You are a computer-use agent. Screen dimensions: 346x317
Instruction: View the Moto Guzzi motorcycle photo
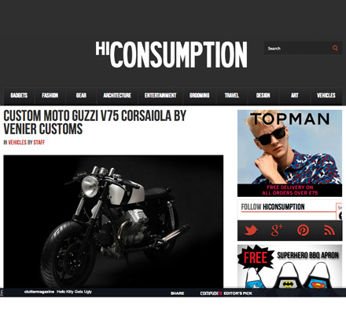click(x=113, y=222)
